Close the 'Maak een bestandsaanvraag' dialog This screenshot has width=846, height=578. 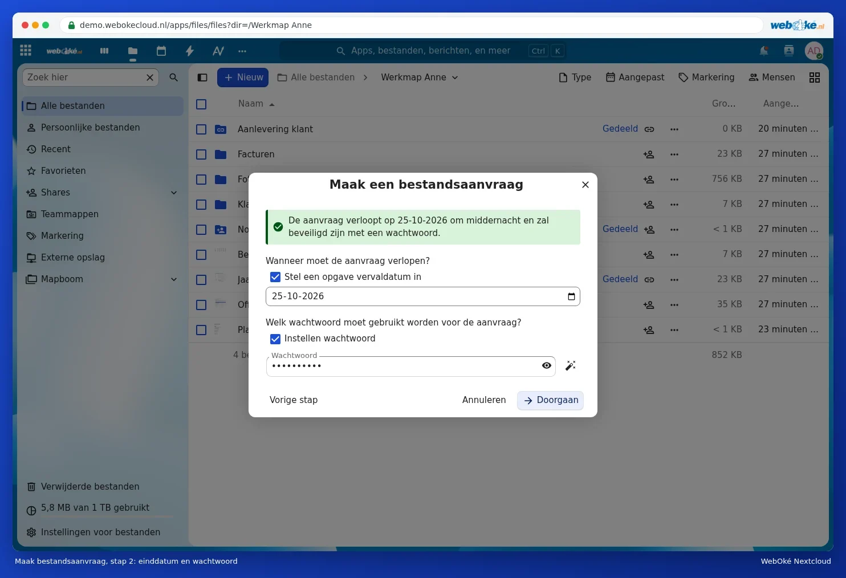pos(585,185)
